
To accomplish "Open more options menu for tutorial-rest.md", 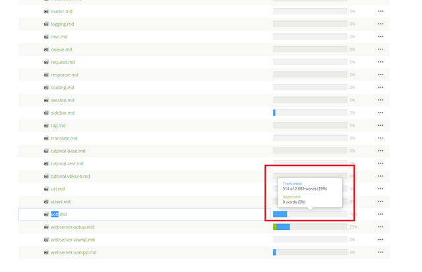I will 380,163.
